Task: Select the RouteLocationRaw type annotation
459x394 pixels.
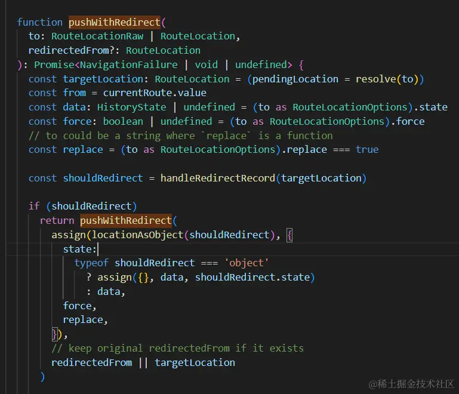Action: pyautogui.click(x=97, y=36)
